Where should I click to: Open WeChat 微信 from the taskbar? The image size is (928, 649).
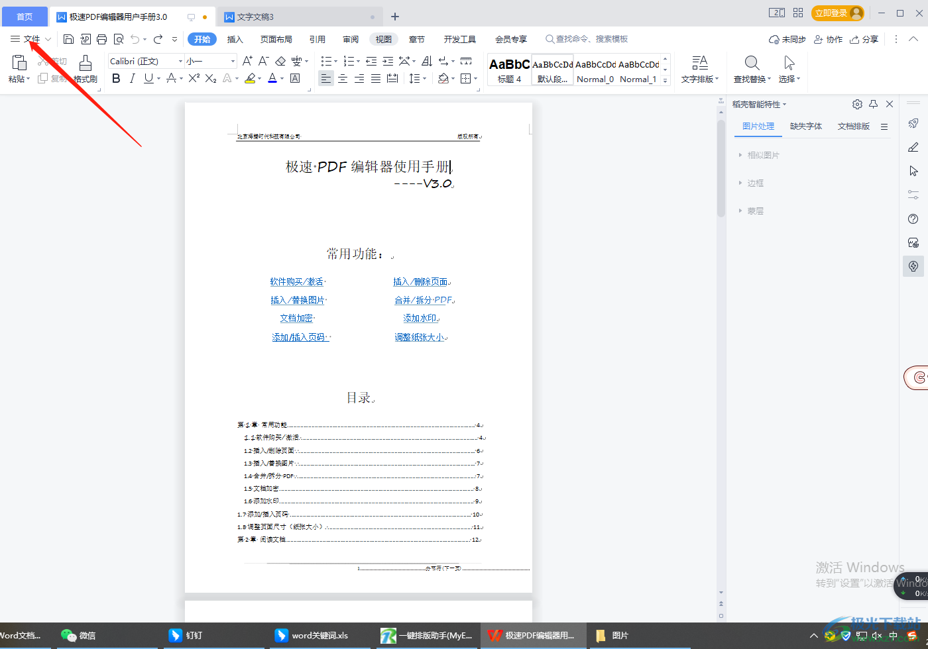coord(79,635)
